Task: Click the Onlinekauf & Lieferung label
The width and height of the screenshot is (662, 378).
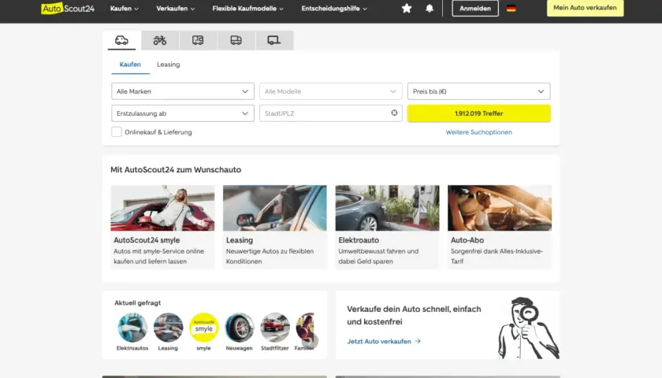Action: coord(158,132)
